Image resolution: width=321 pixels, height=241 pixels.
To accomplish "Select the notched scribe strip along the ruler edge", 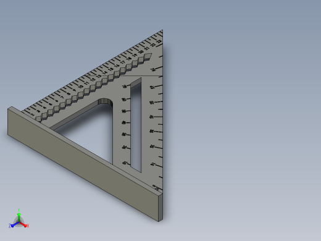I will pos(94,87).
